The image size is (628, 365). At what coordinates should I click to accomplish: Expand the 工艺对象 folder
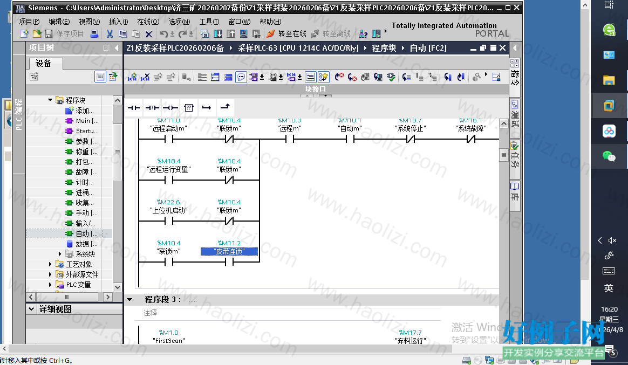50,264
